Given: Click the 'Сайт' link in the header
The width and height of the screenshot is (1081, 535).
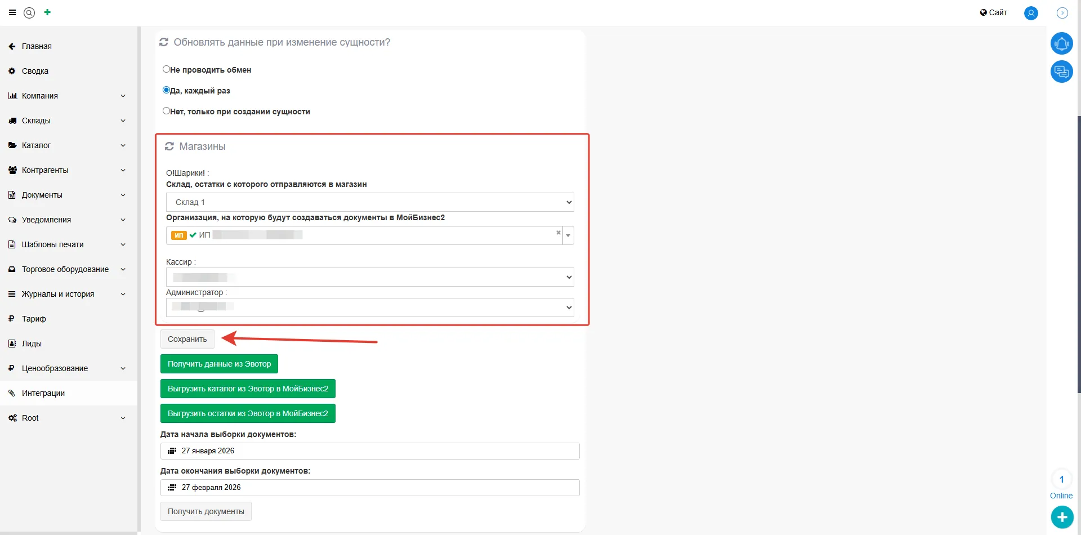Looking at the screenshot, I should pos(993,12).
